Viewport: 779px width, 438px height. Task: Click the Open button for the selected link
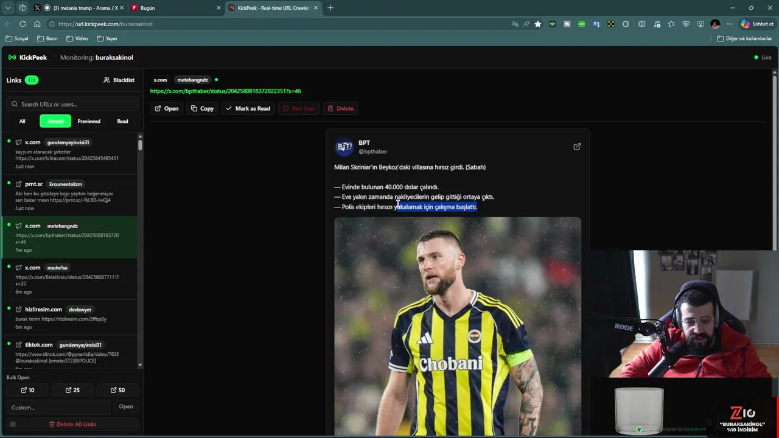click(x=166, y=108)
